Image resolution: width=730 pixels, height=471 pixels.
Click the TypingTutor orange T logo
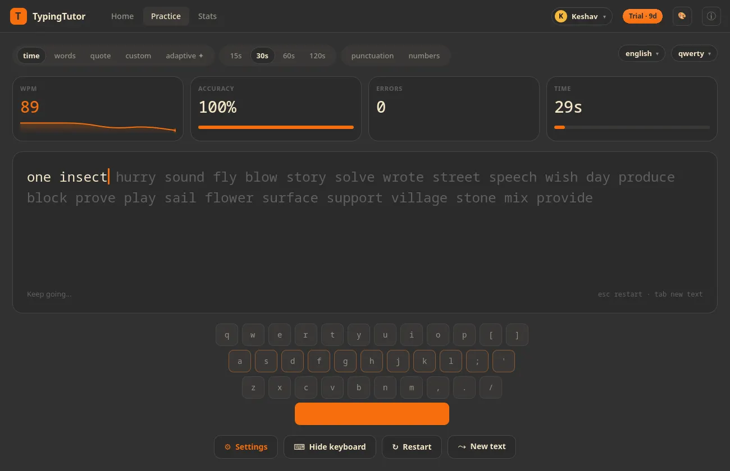click(19, 16)
